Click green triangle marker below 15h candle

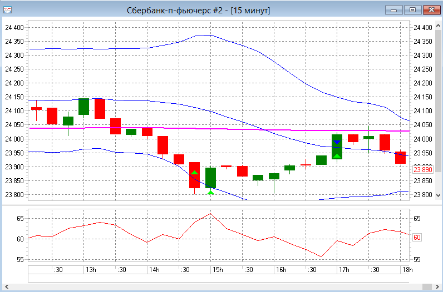click(x=210, y=193)
